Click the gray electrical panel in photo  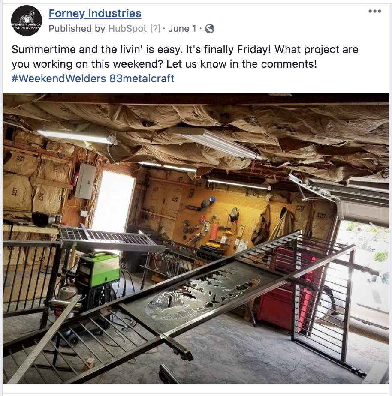[84, 181]
